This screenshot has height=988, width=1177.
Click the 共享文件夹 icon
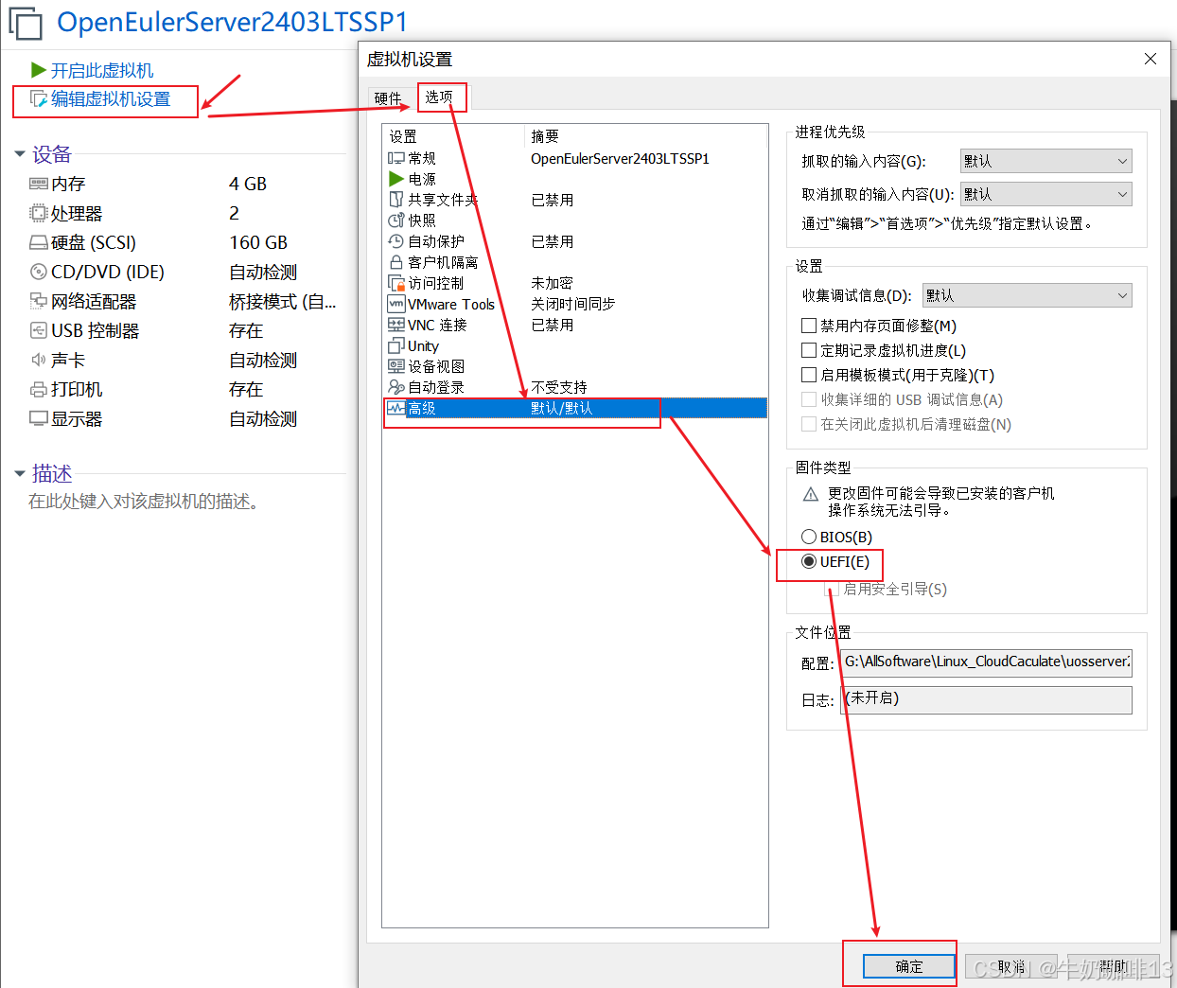pos(396,200)
